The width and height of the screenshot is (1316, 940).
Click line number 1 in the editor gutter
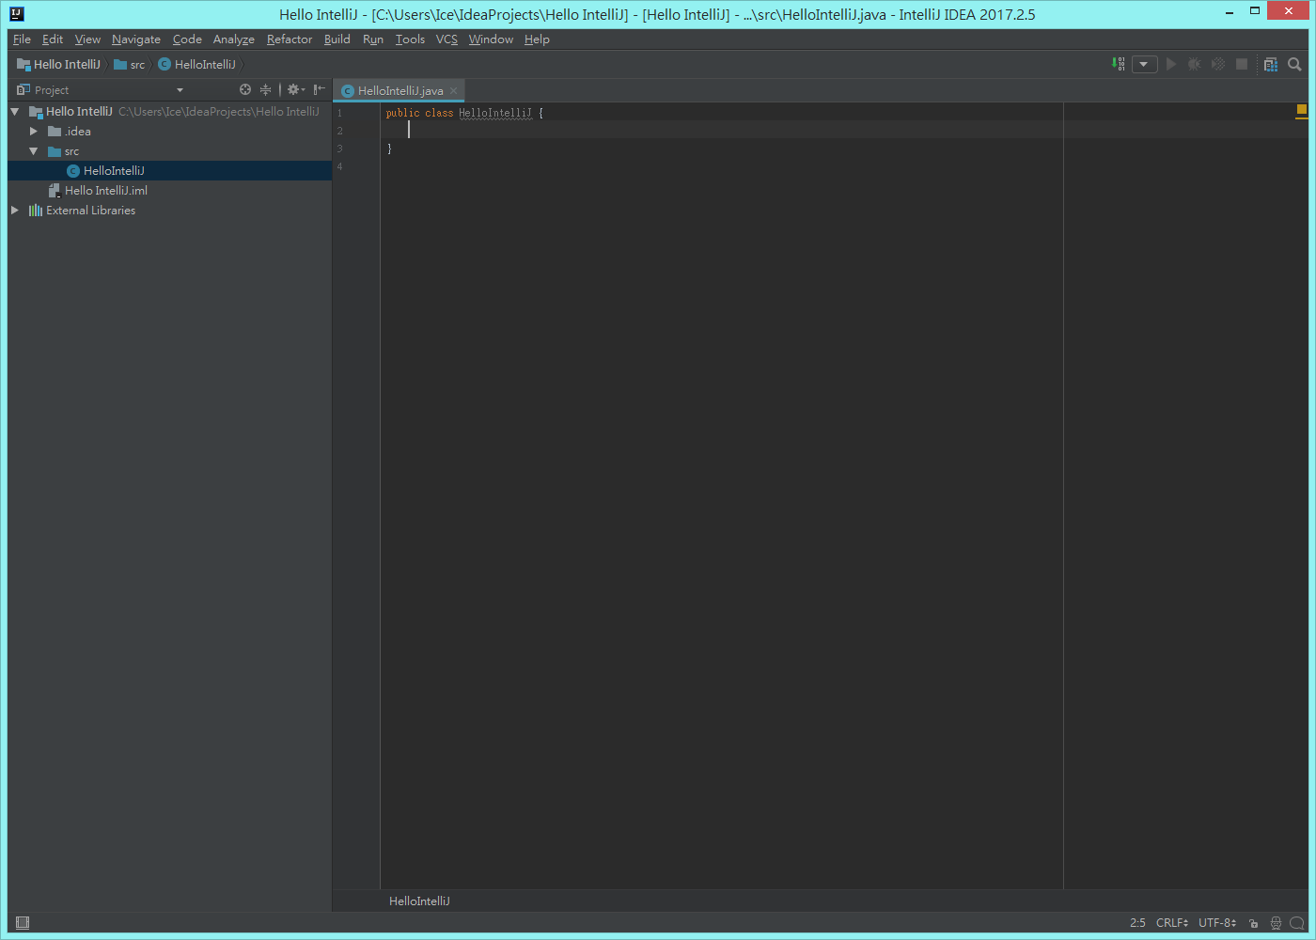click(340, 113)
